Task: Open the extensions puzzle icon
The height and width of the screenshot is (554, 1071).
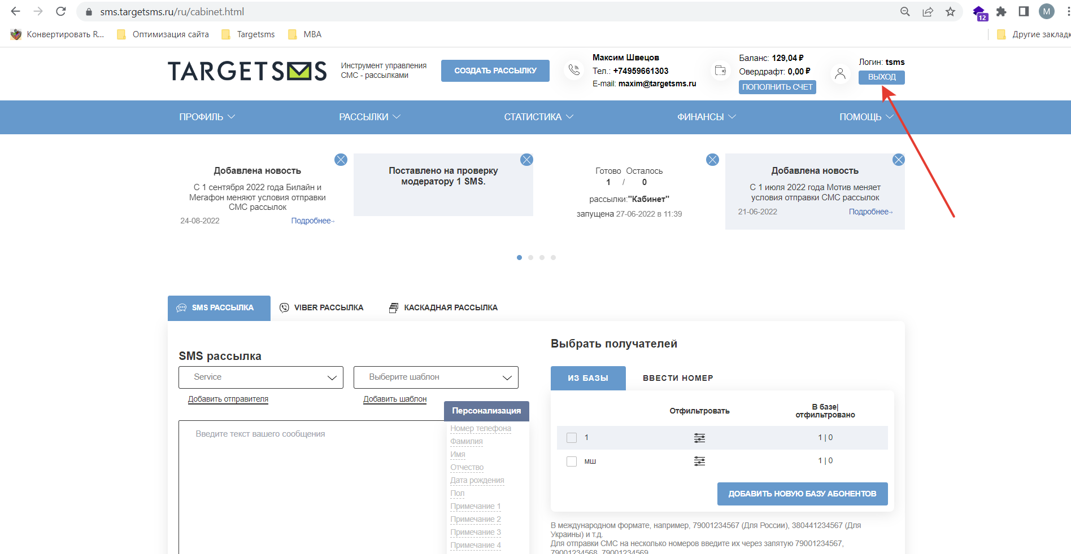Action: (x=1002, y=11)
